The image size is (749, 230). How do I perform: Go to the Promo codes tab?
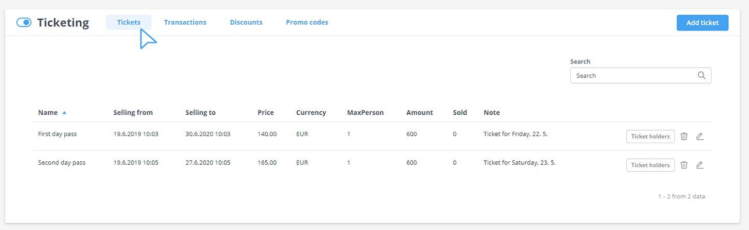click(x=307, y=22)
